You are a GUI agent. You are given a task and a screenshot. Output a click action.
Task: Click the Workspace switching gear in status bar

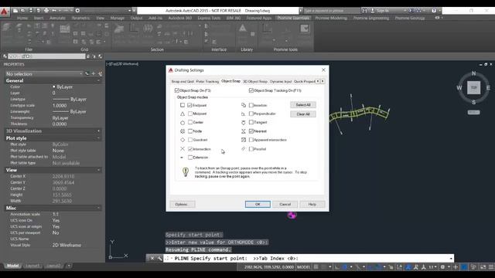point(442,267)
